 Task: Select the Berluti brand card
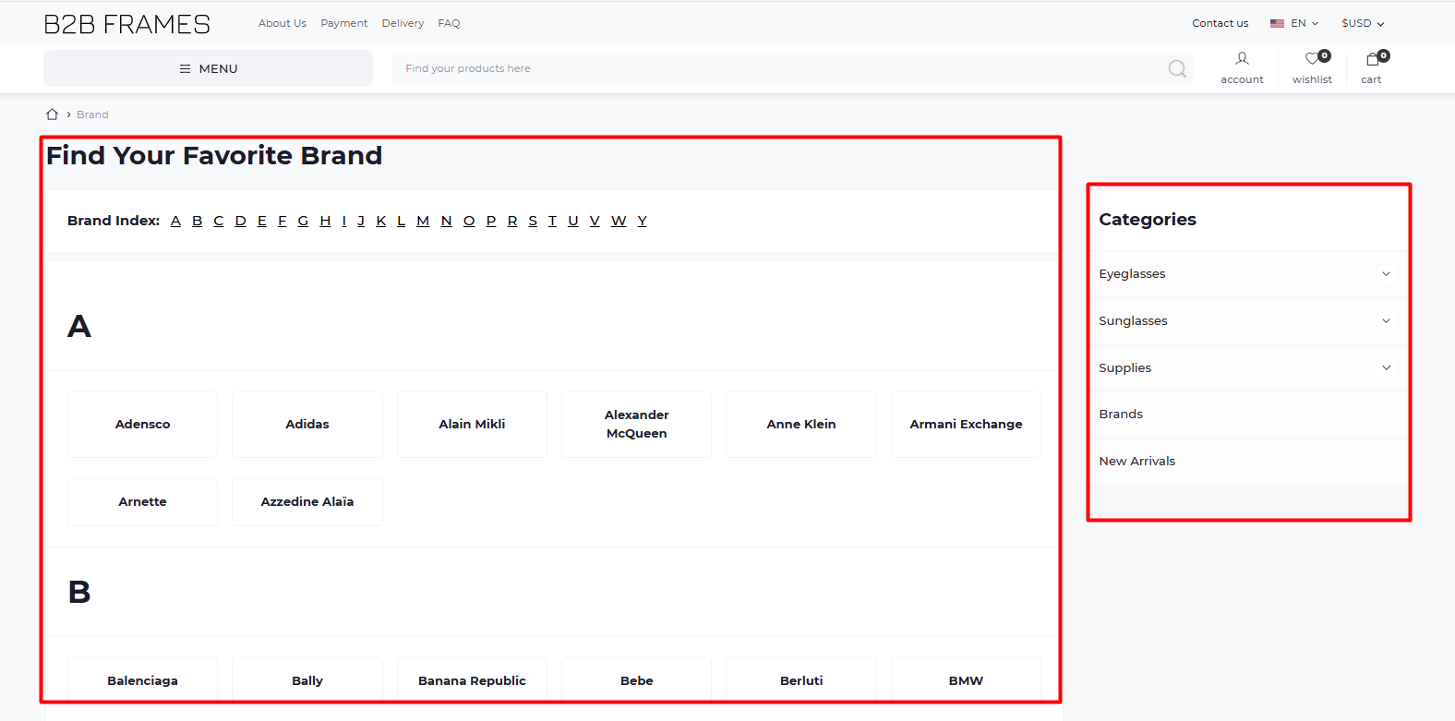click(801, 681)
